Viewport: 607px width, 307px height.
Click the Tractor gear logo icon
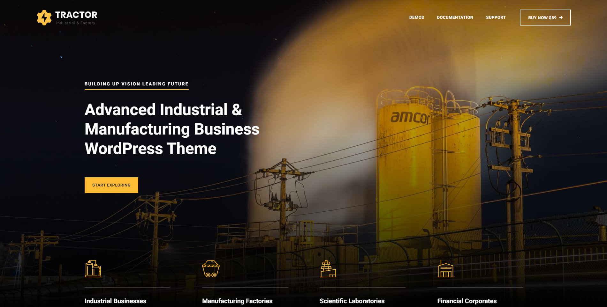point(44,18)
